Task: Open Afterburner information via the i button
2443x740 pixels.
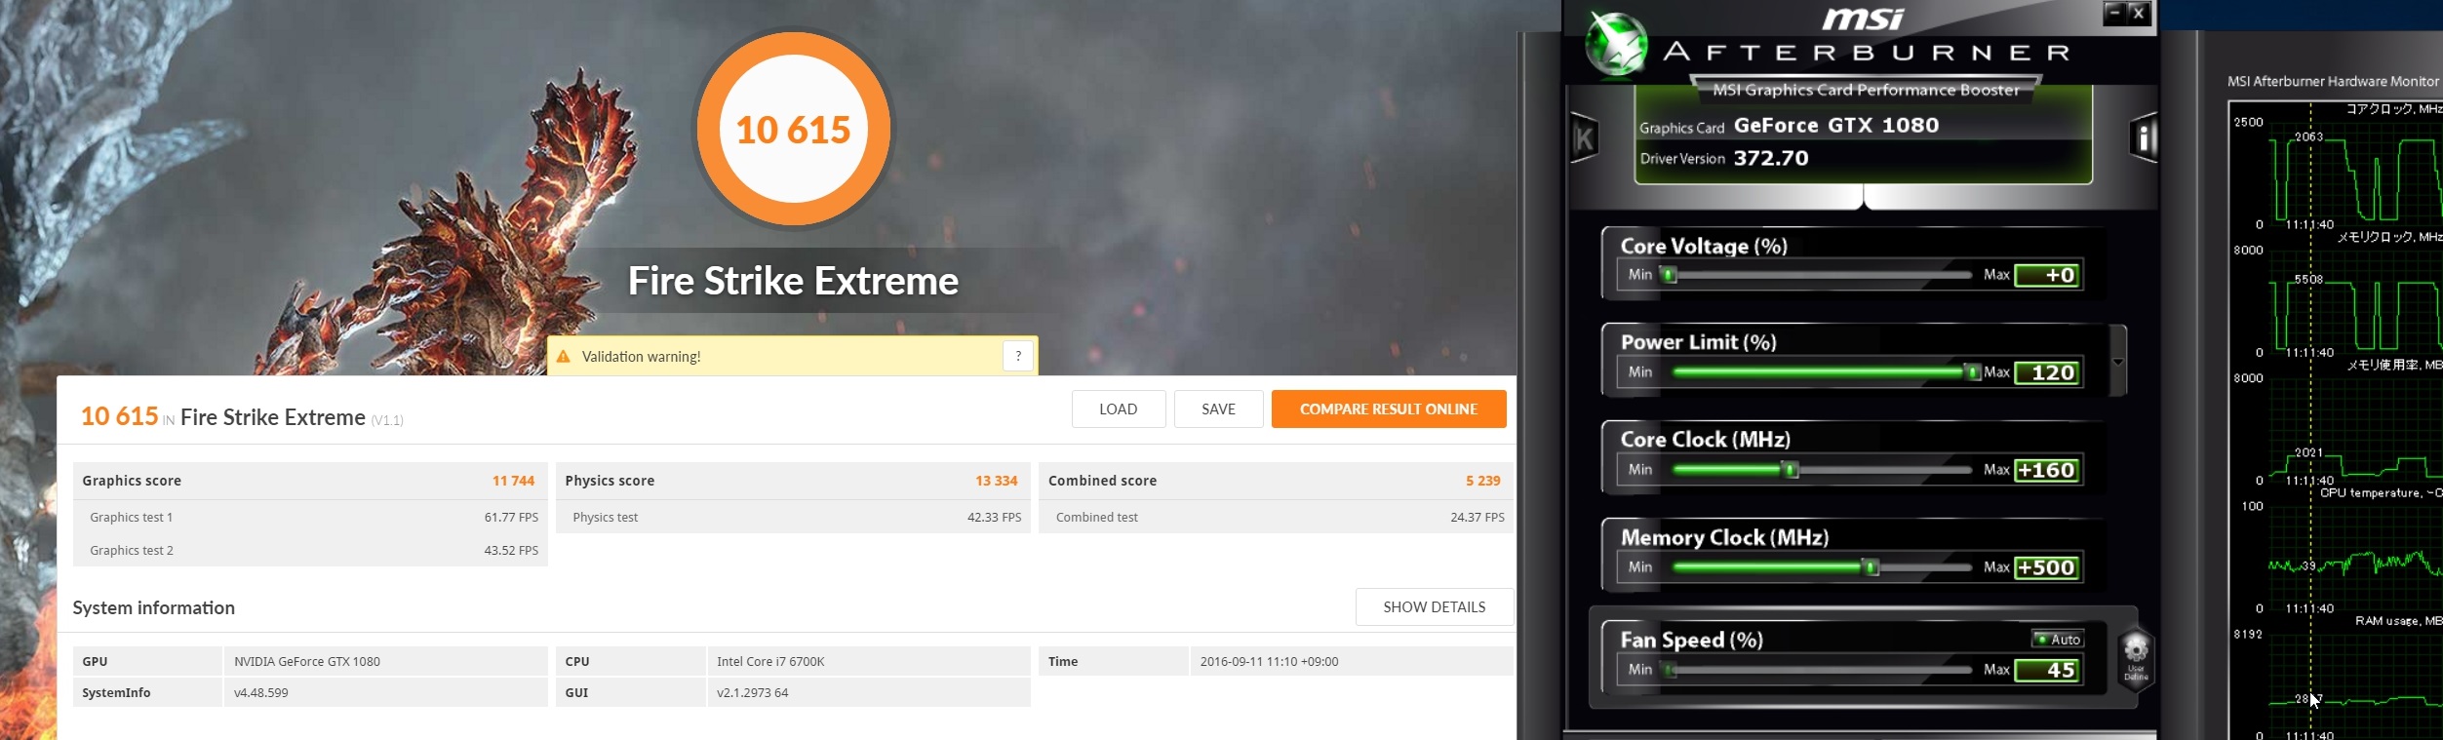Action: coord(2144,138)
